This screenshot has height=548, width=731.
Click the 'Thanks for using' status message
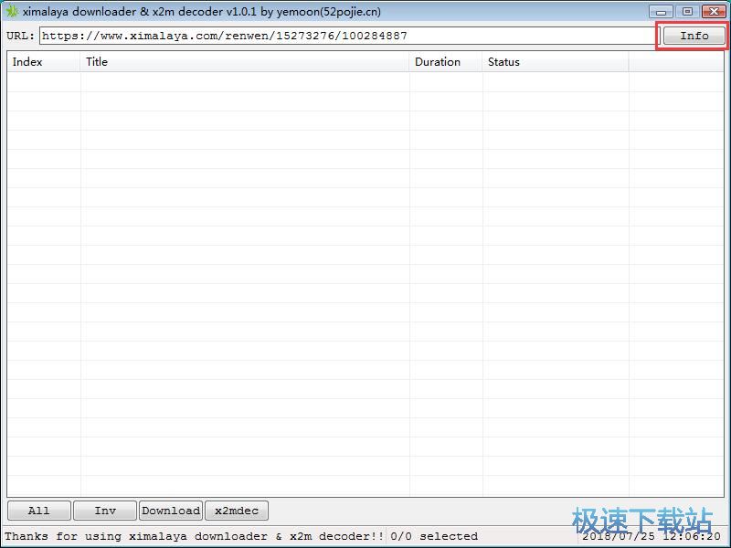pyautogui.click(x=195, y=536)
